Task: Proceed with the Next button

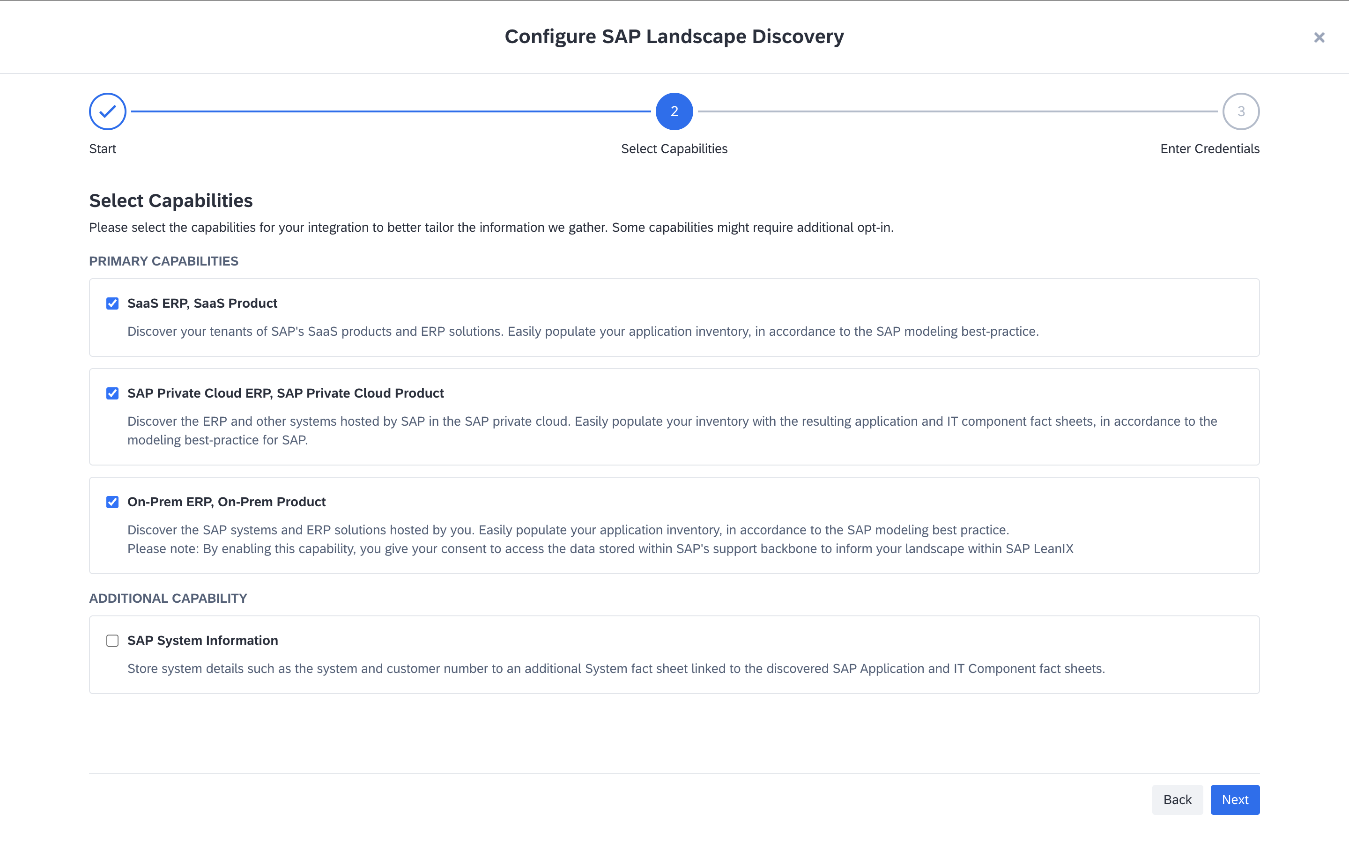Action: [1235, 799]
